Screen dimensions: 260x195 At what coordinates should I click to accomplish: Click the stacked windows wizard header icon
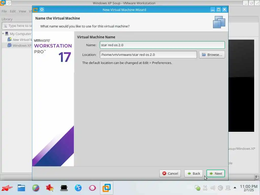(x=219, y=22)
